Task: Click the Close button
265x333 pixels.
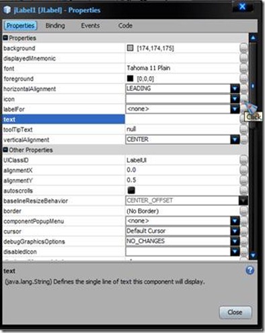Action: point(235,312)
